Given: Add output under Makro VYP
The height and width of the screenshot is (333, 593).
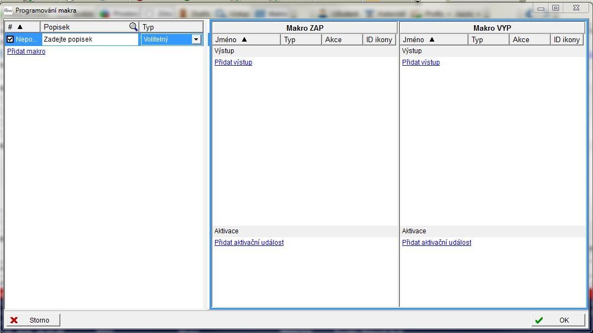Looking at the screenshot, I should [421, 62].
